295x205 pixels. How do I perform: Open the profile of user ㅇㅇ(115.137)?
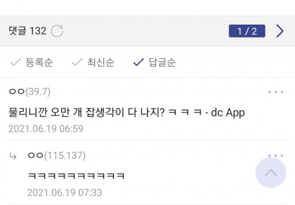[x=57, y=155]
